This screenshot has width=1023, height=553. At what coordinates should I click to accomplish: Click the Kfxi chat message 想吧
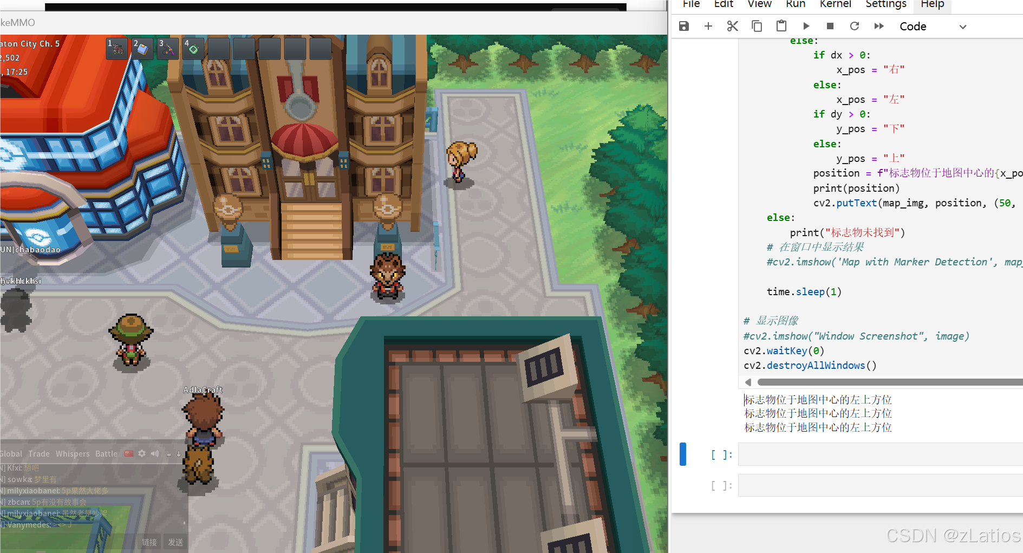[21, 468]
